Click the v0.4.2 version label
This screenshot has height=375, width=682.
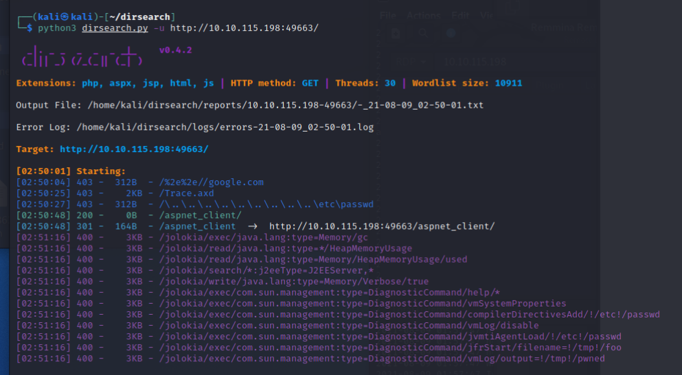pos(175,50)
